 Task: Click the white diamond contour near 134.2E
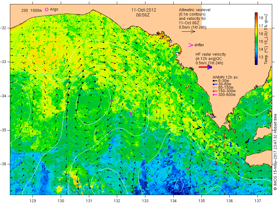(179, 185)
